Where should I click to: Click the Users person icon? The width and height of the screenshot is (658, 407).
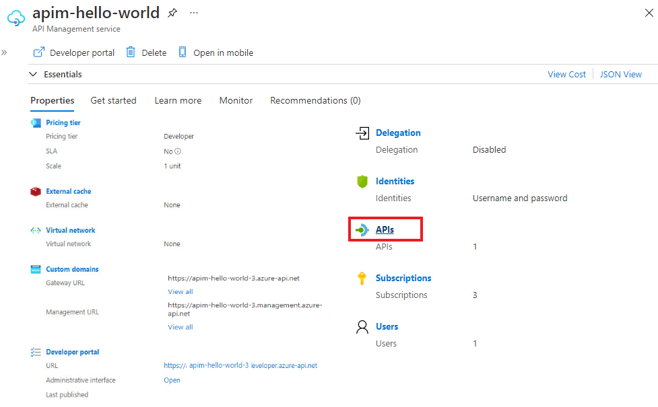click(362, 327)
